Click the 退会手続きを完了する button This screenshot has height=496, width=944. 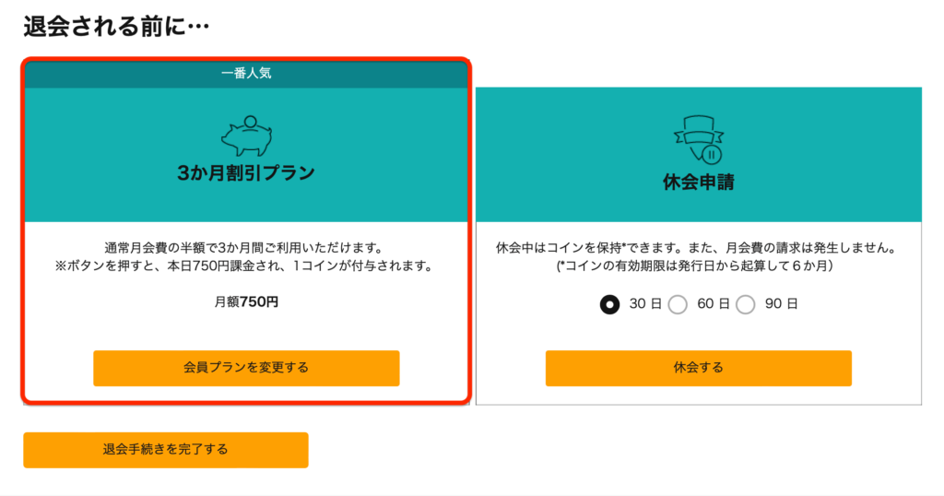pos(166,450)
